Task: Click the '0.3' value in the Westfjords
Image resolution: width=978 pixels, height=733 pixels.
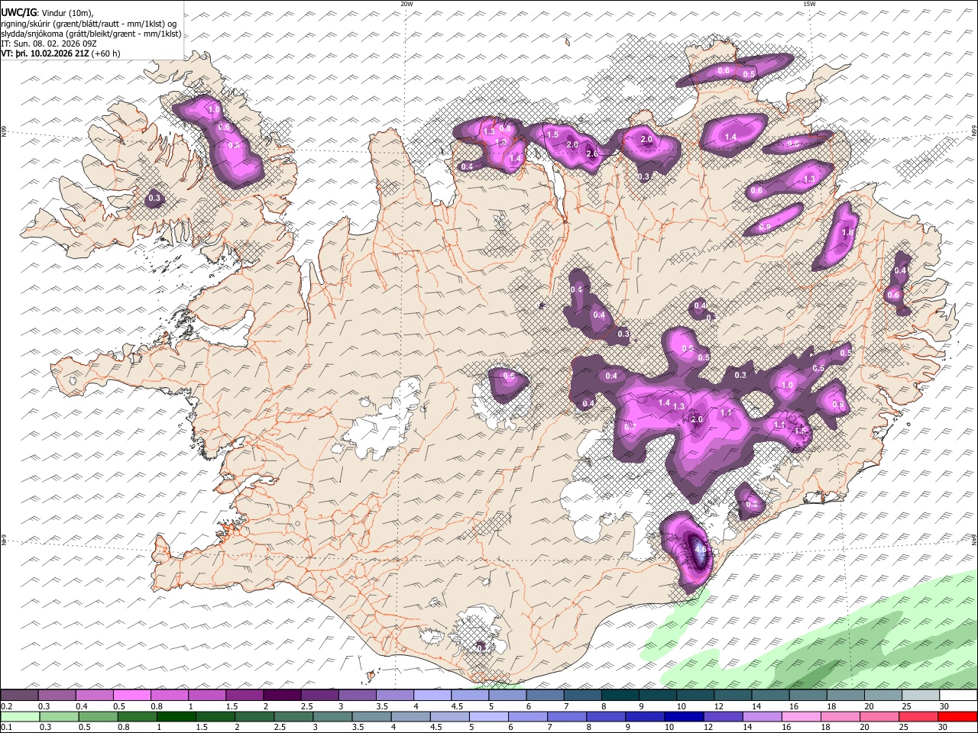Action: click(x=154, y=199)
